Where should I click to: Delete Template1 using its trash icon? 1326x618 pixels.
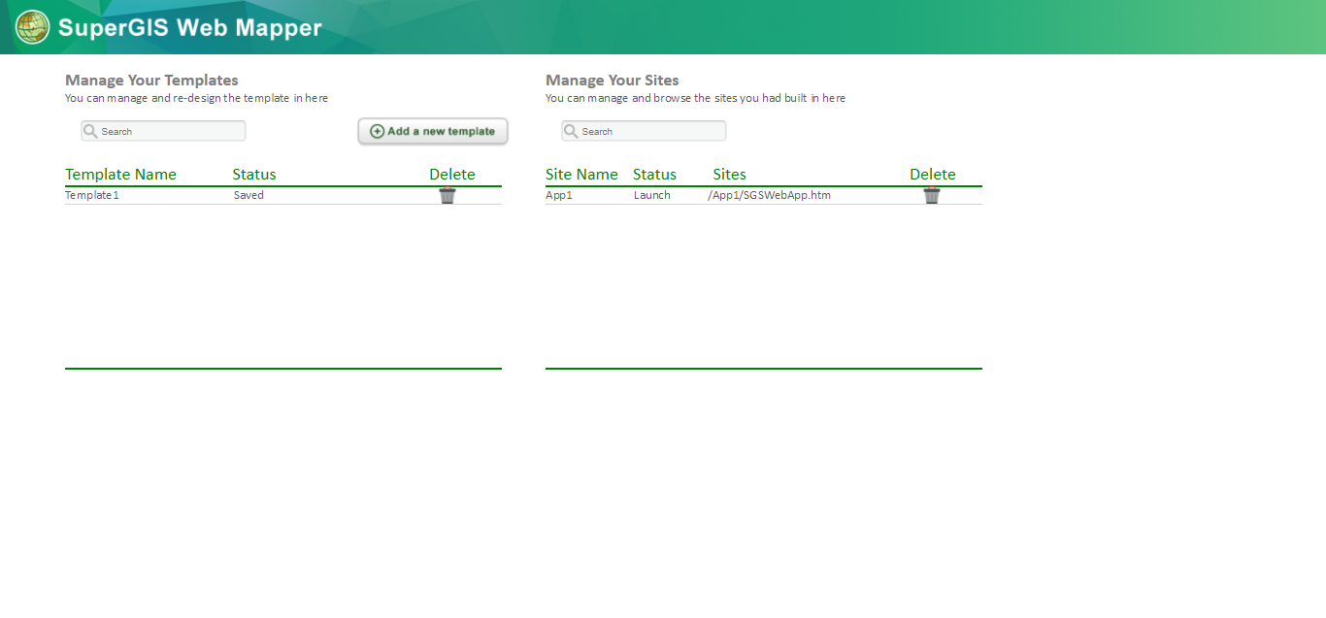(448, 196)
